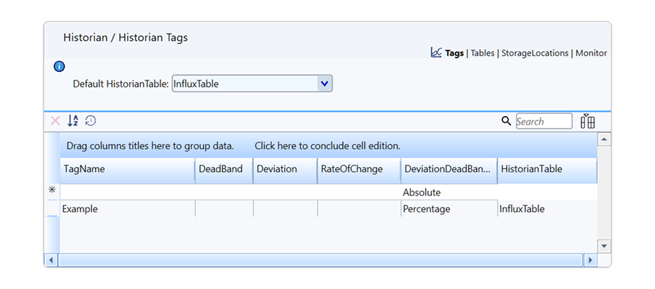Switch to the StorageLocations tab
The height and width of the screenshot is (289, 655).
pyautogui.click(x=535, y=53)
